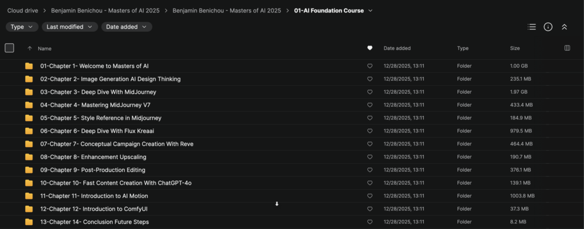
Task: Open the info panel icon
Action: click(548, 27)
